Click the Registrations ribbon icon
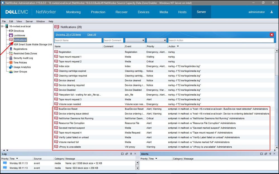The width and height of the screenshot is (279, 174). [x=11, y=49]
